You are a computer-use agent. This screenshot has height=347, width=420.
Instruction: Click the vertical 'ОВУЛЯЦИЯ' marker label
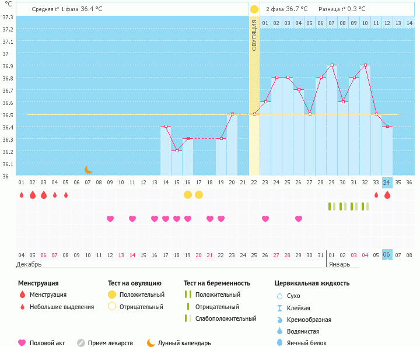point(254,37)
